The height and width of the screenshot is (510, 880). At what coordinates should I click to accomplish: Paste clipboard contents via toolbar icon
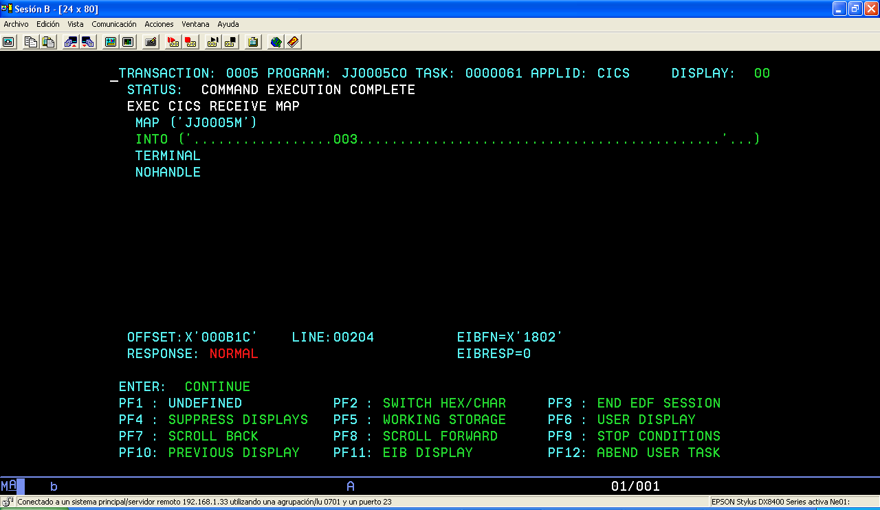pos(48,42)
